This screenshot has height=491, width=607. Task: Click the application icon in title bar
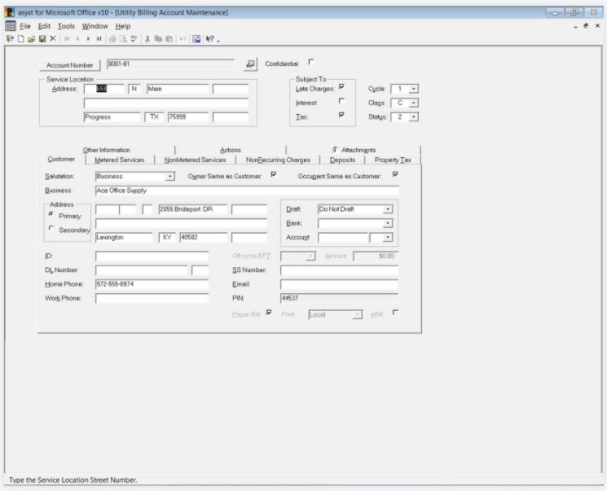pyautogui.click(x=9, y=12)
